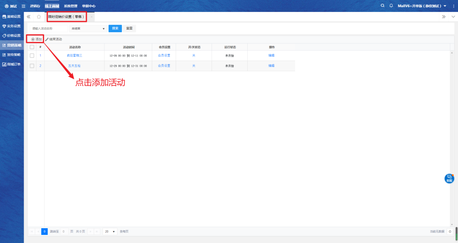Image resolution: width=458 pixels, height=243 pixels.
Task: Open the 20 per-page size dropdown
Action: (x=110, y=232)
